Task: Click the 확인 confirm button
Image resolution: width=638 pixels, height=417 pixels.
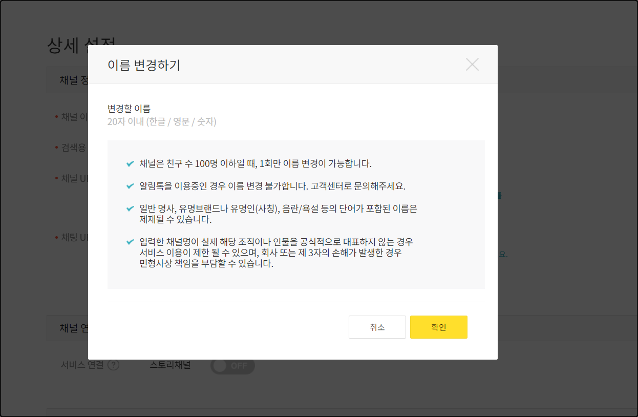Action: tap(439, 327)
